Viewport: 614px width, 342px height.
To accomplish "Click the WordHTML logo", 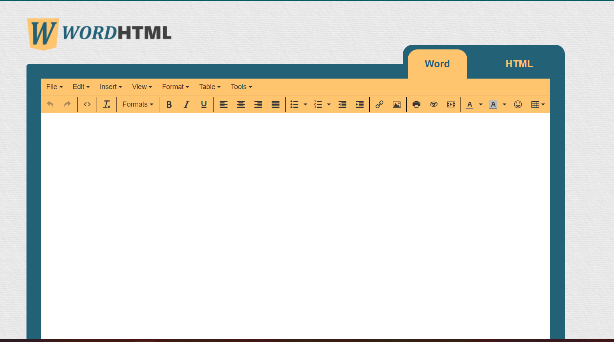I will [99, 34].
